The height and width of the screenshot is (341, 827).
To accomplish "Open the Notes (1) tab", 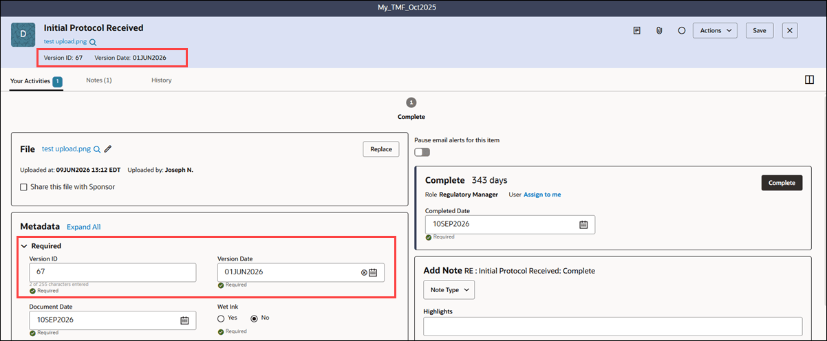I will (x=99, y=80).
